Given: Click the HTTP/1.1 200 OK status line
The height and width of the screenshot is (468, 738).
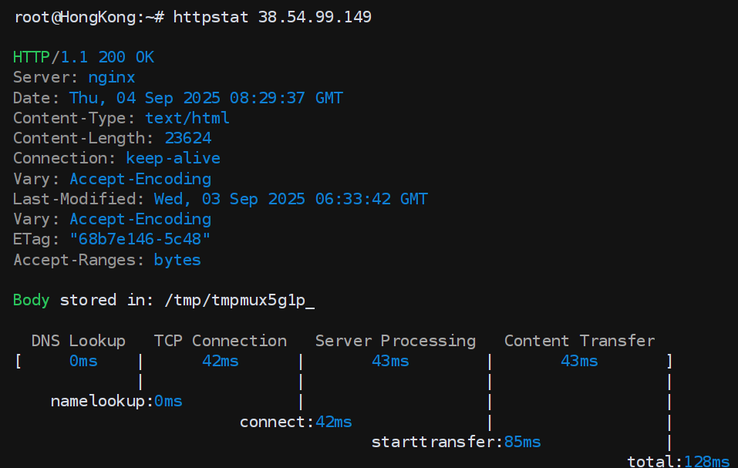Looking at the screenshot, I should point(83,57).
